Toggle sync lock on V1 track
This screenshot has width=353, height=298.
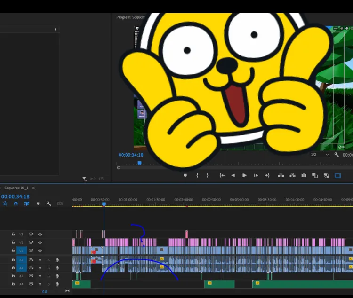(x=31, y=251)
